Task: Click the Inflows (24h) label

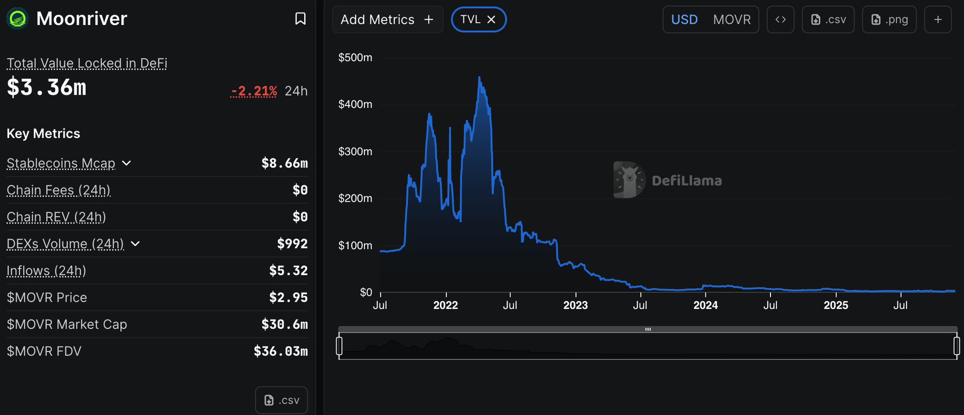Action: [46, 270]
